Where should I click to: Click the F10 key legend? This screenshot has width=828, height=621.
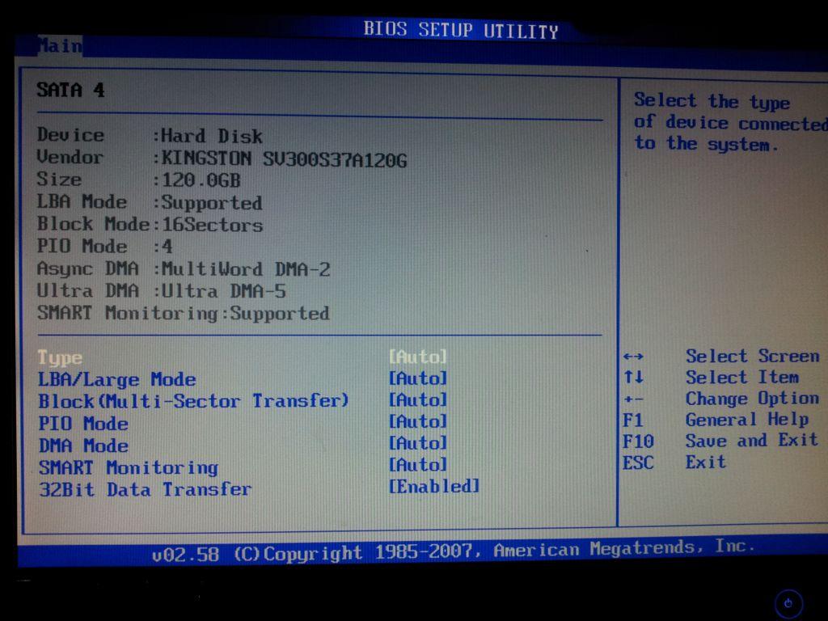[638, 441]
